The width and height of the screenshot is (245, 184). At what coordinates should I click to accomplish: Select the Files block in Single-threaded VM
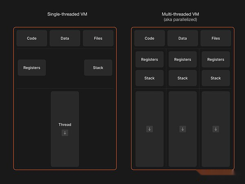click(x=98, y=38)
